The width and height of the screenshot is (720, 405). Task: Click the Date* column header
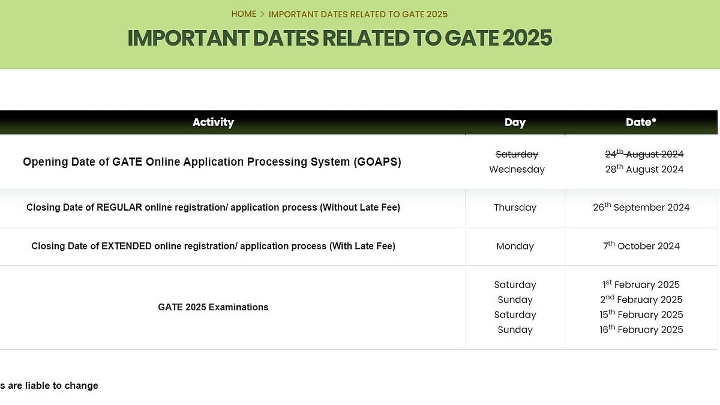[641, 122]
